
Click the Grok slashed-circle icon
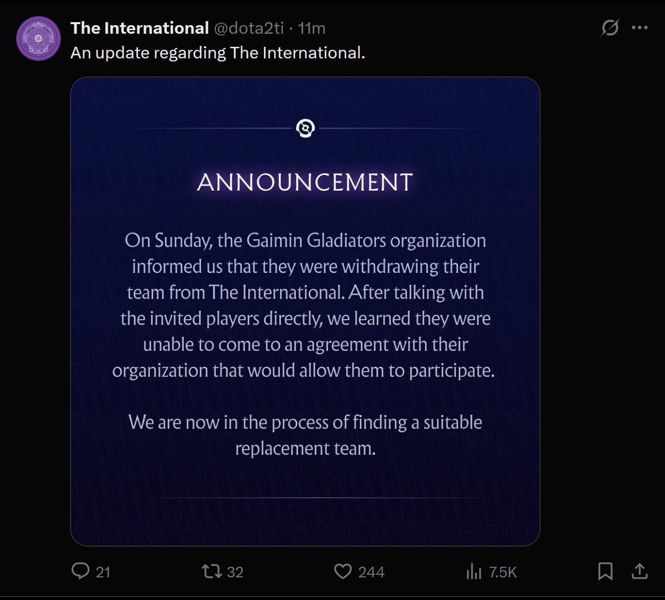pos(610,28)
